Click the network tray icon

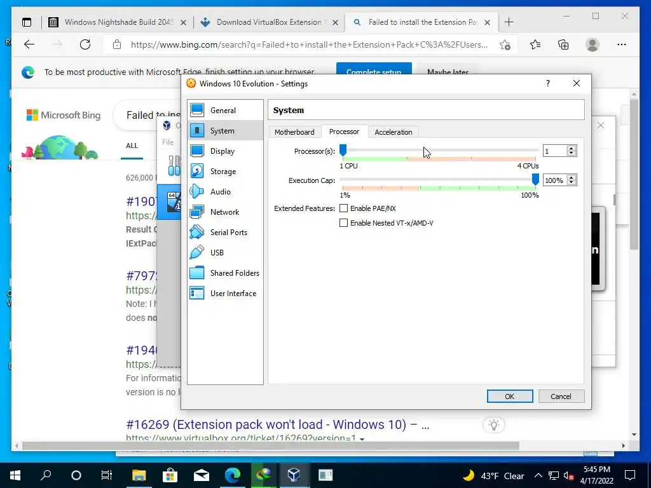(554, 475)
